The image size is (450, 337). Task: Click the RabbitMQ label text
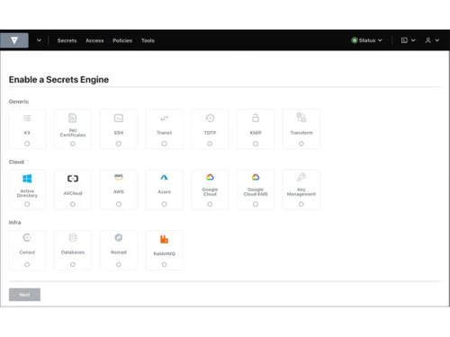164,253
